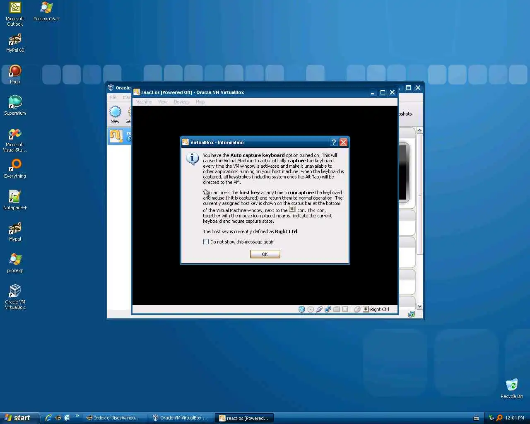Close the VirtualBox Information dialog
Image resolution: width=530 pixels, height=424 pixels.
click(x=343, y=142)
